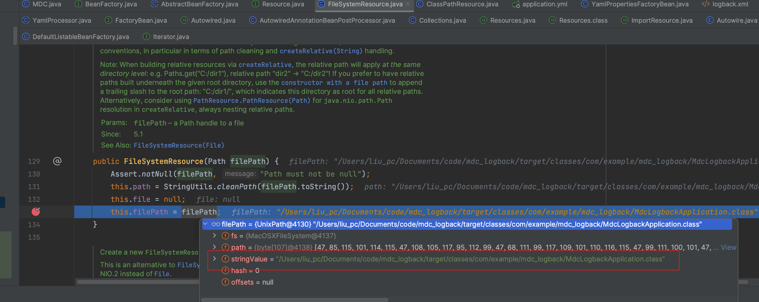Open AutowiredAnnotationBeanPostProcessor.java tab
This screenshot has height=302, width=759.
click(x=322, y=20)
